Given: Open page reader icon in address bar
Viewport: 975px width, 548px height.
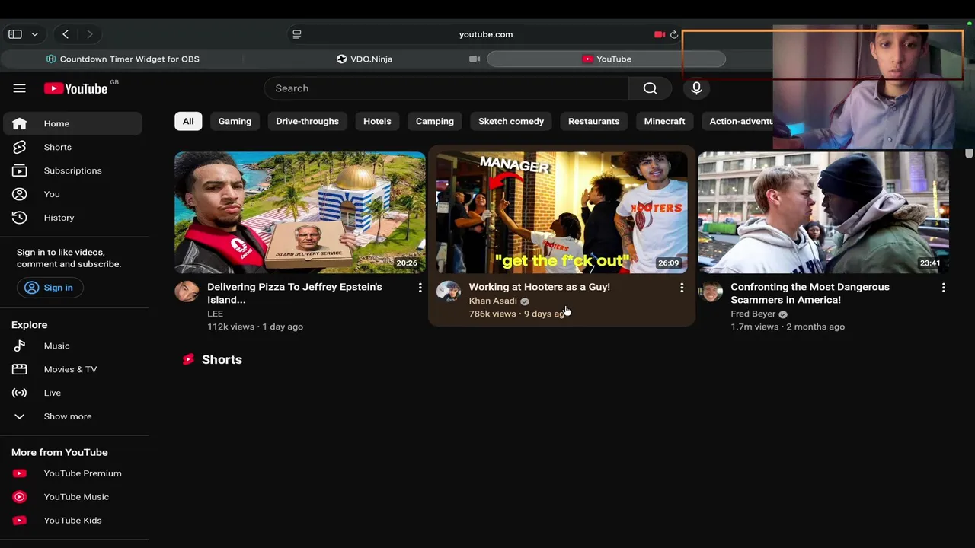Looking at the screenshot, I should [297, 34].
